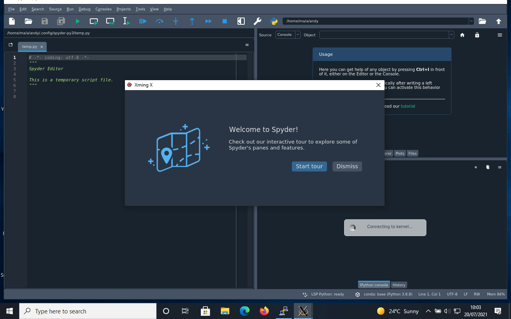Open Preferences wrench icon

tap(257, 21)
